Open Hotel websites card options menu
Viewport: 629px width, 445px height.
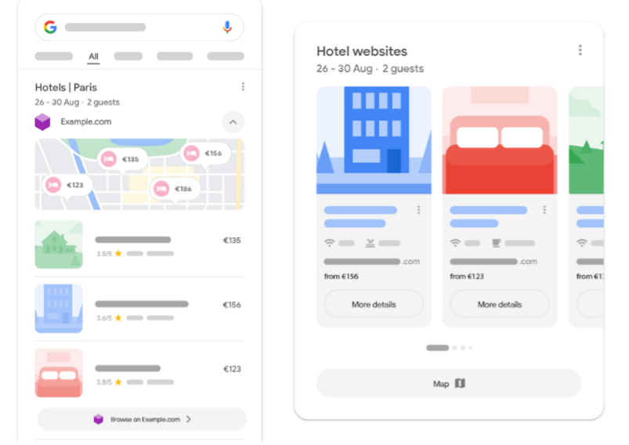pyautogui.click(x=580, y=50)
